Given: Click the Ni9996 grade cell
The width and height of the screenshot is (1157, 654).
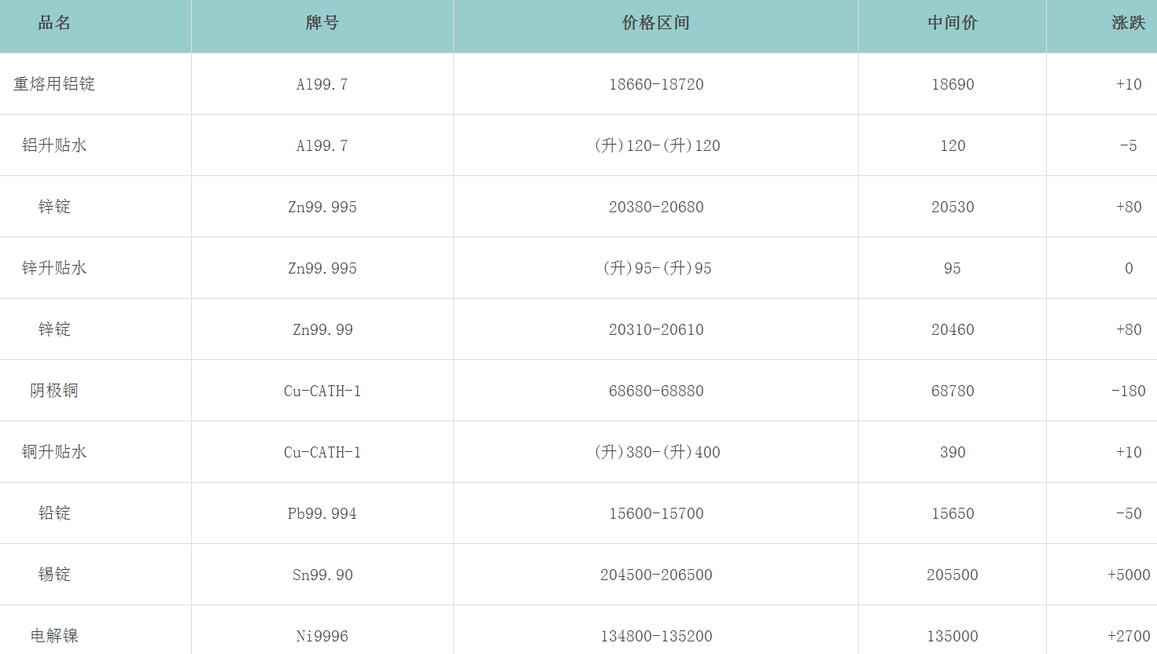Looking at the screenshot, I should pyautogui.click(x=322, y=637).
